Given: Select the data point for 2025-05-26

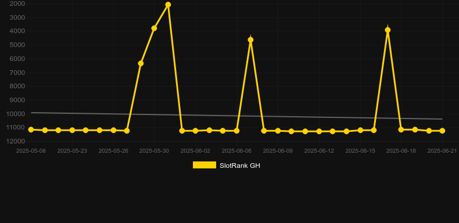Looking at the screenshot, I should [x=113, y=130].
